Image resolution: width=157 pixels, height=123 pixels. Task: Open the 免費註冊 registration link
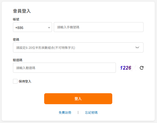tap(65, 113)
